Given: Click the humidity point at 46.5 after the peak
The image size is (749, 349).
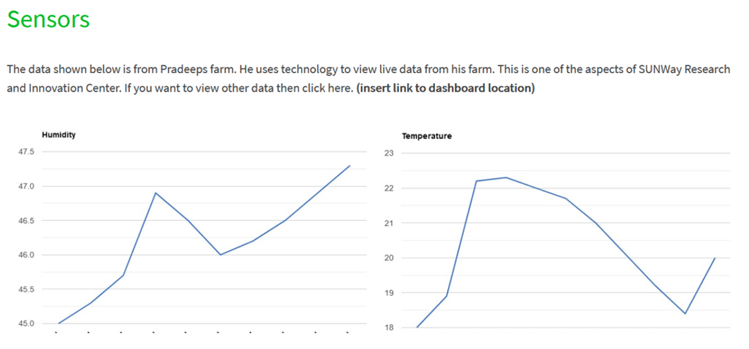Looking at the screenshot, I should tap(188, 220).
